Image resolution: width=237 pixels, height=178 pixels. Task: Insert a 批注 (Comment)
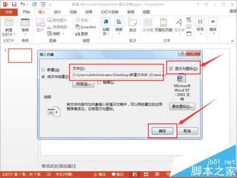tap(133, 25)
